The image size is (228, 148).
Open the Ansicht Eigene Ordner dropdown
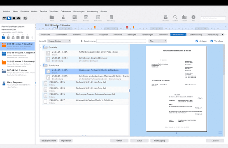[59, 41]
